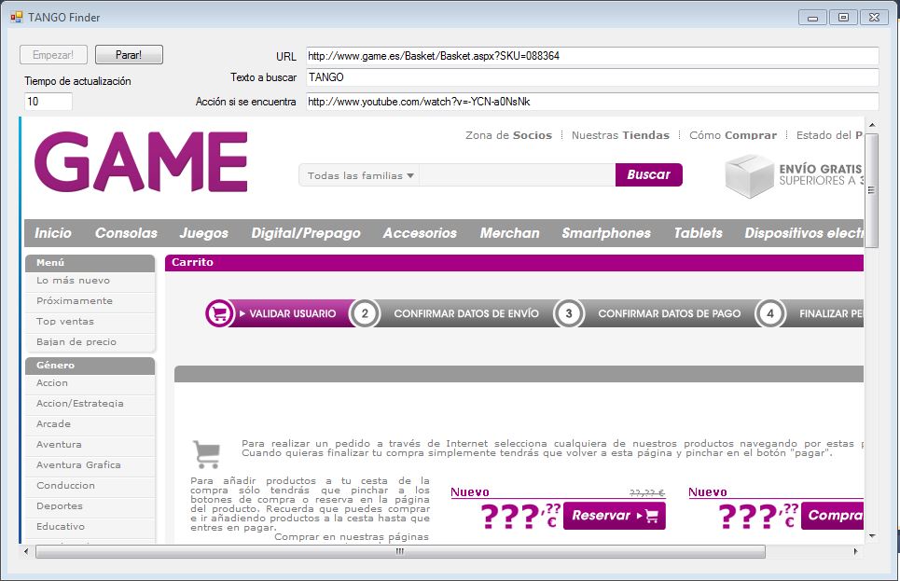Select Bajan de precio in Menú
Viewport: 900px width, 581px height.
pyautogui.click(x=90, y=342)
